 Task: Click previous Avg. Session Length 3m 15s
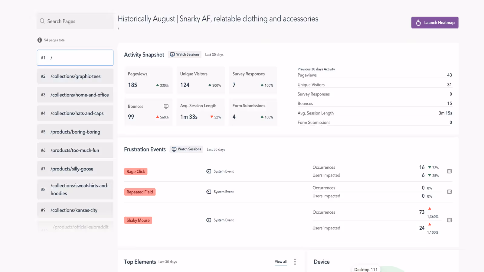[x=445, y=113]
